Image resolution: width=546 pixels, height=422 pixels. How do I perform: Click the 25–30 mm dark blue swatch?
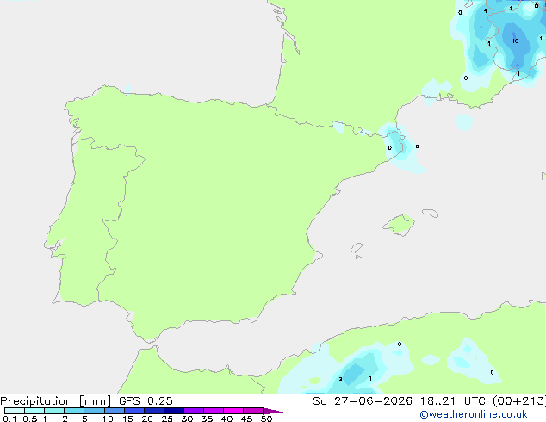[173, 411]
